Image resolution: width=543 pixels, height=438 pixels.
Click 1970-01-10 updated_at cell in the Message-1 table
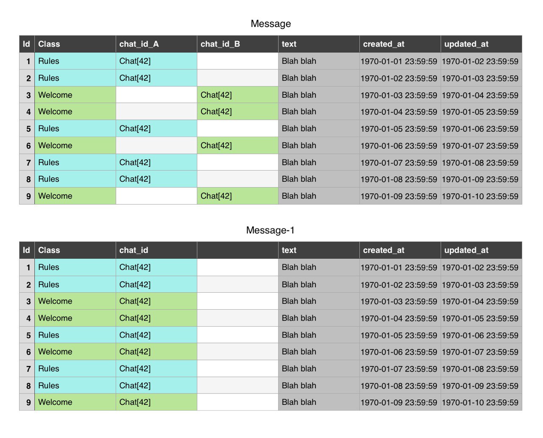tap(481, 402)
